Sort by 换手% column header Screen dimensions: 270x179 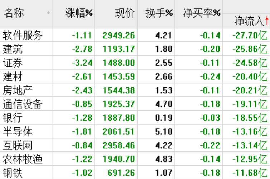[x=159, y=13]
